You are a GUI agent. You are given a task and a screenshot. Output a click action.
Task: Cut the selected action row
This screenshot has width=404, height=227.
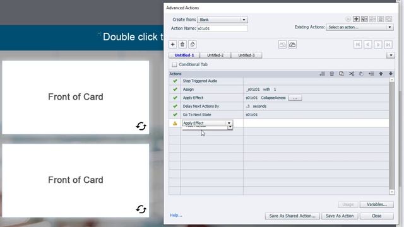(x=352, y=74)
